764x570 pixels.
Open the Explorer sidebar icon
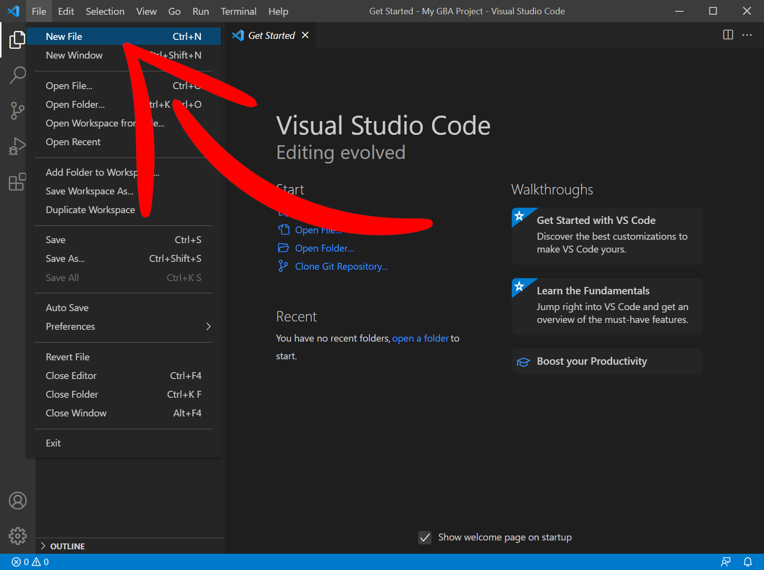click(x=18, y=39)
